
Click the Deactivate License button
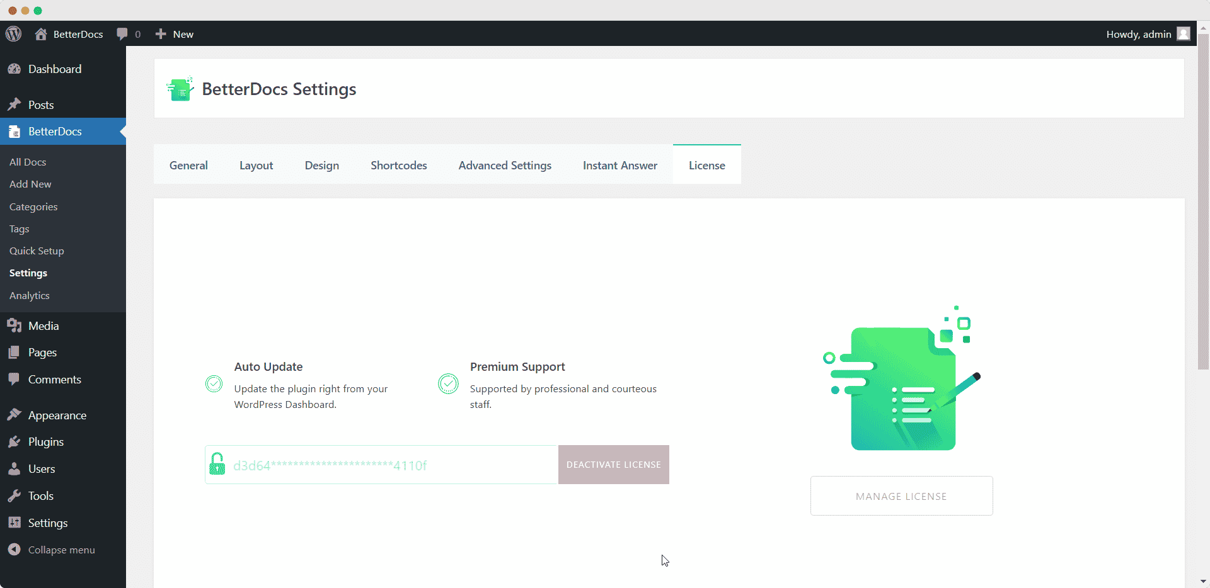tap(614, 465)
